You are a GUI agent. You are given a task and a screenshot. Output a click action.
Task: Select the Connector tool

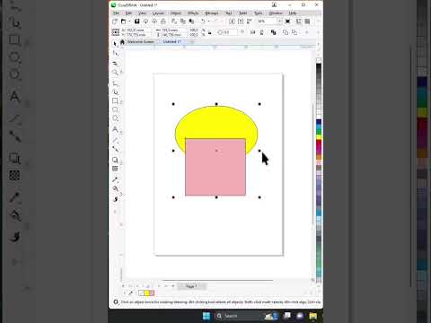tap(115, 149)
